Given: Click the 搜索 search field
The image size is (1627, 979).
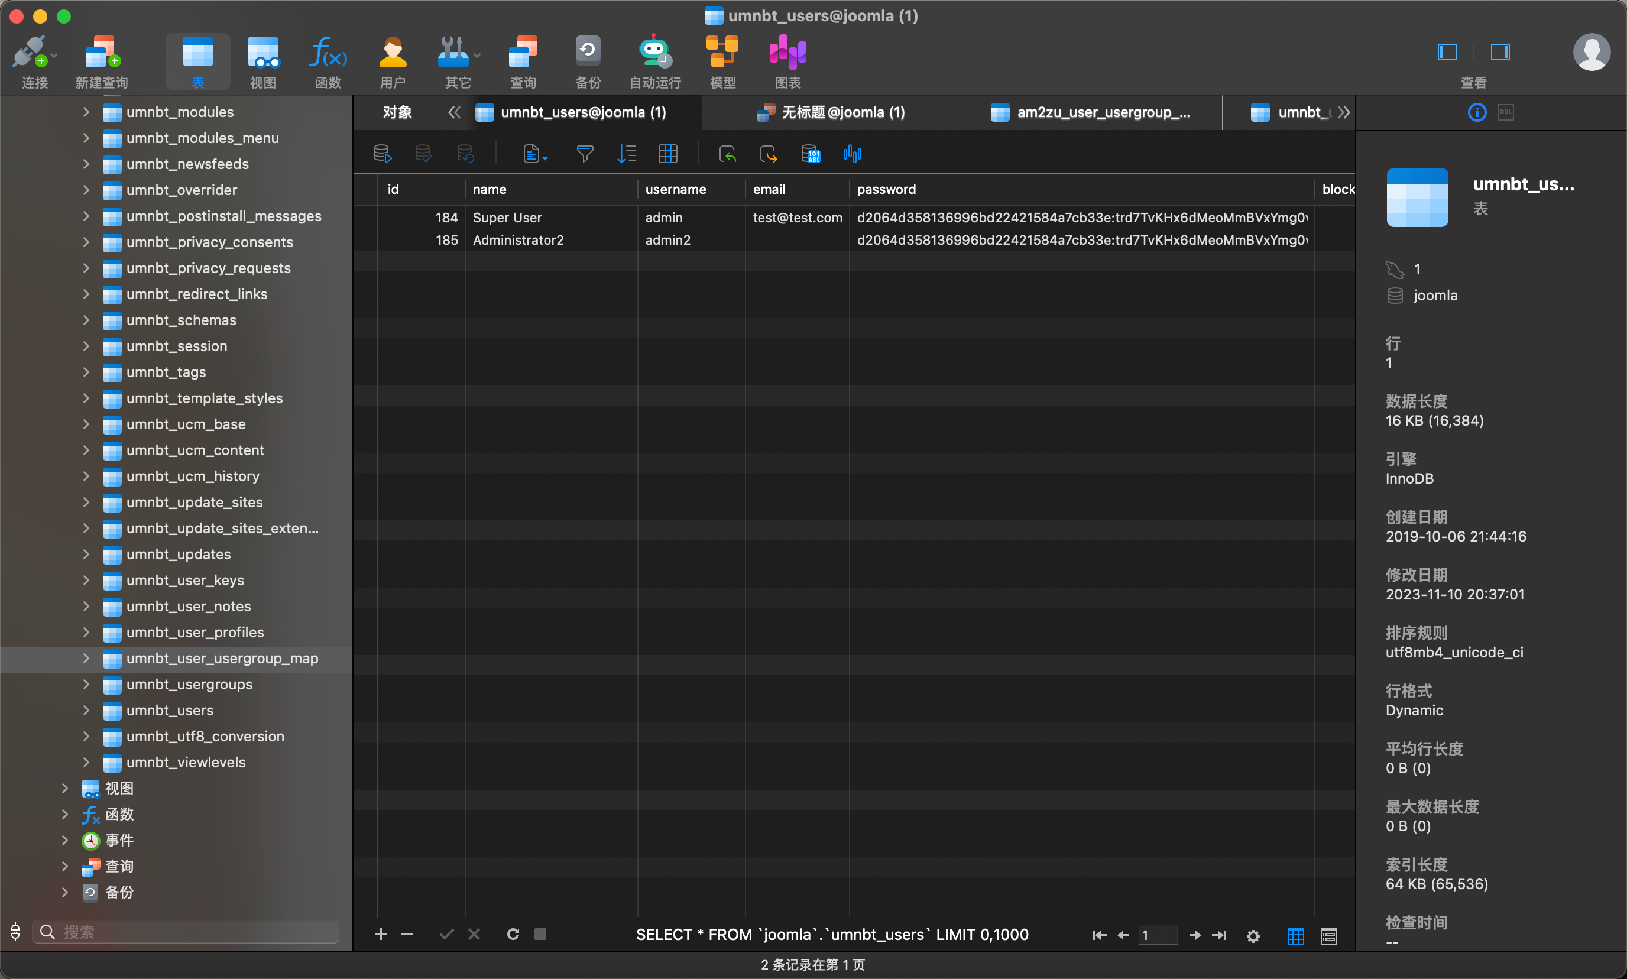Looking at the screenshot, I should (186, 932).
